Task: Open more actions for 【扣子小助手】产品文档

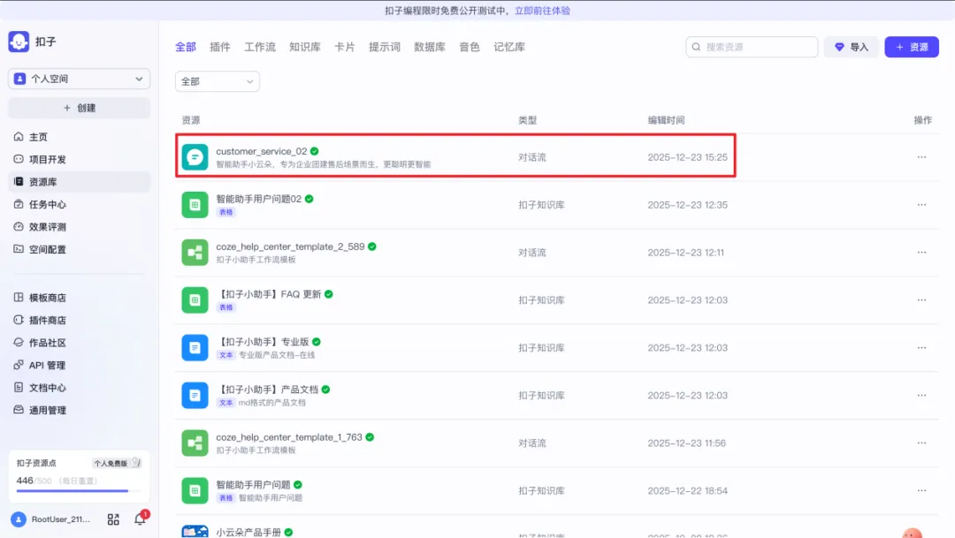Action: click(x=921, y=396)
